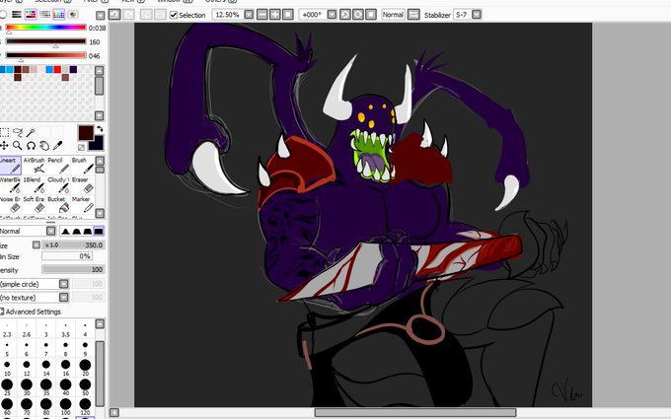Open the (simple circle) brush shape dropdown
671x419 pixels.
point(64,284)
